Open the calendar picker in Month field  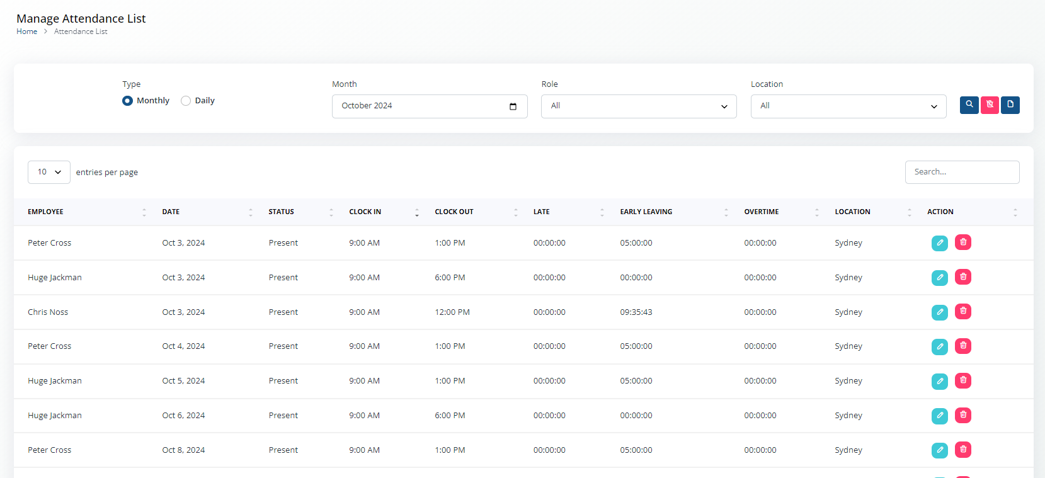pos(513,106)
